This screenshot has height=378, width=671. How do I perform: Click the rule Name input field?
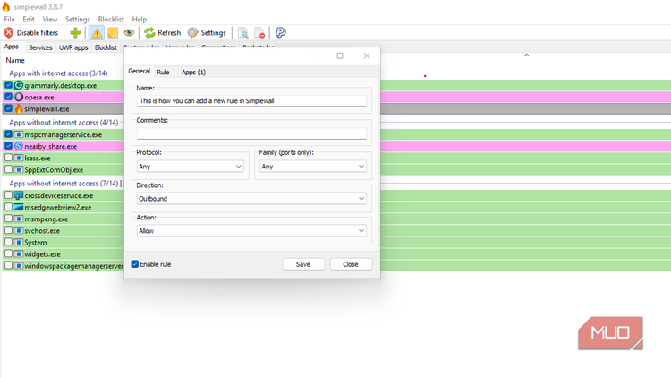point(251,100)
